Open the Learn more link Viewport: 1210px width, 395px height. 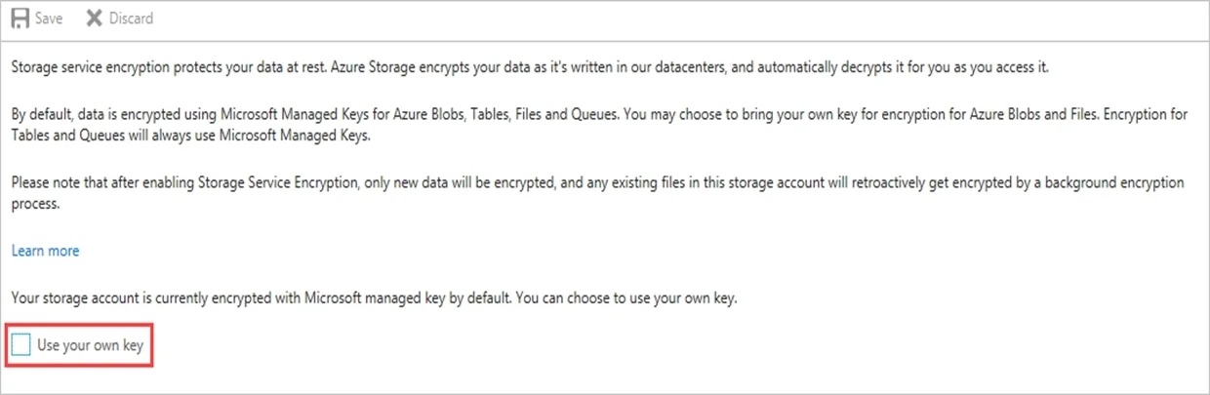click(45, 251)
